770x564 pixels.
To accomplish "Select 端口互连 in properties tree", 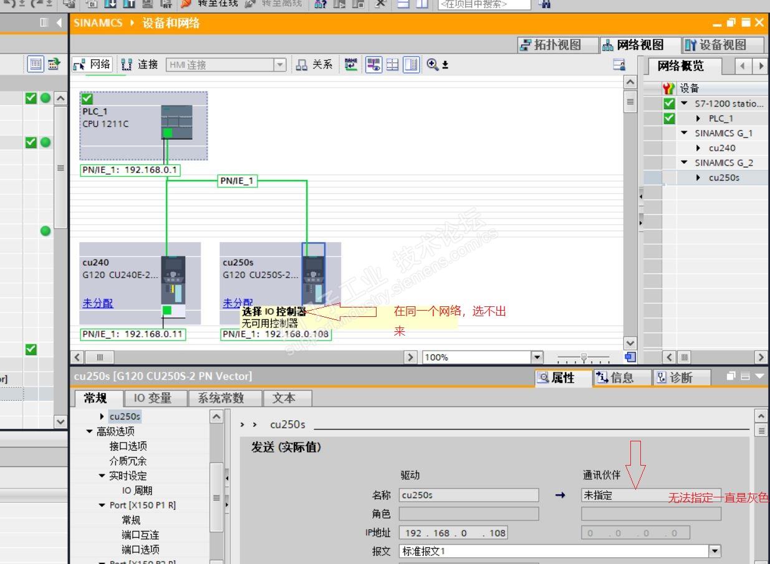I will 140,535.
